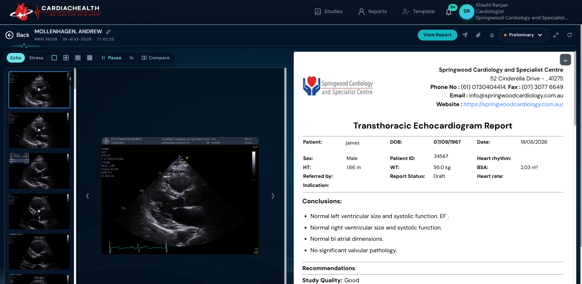Collapse the thumbnail strip with chevron
The height and width of the screenshot is (284, 582).
70,79
